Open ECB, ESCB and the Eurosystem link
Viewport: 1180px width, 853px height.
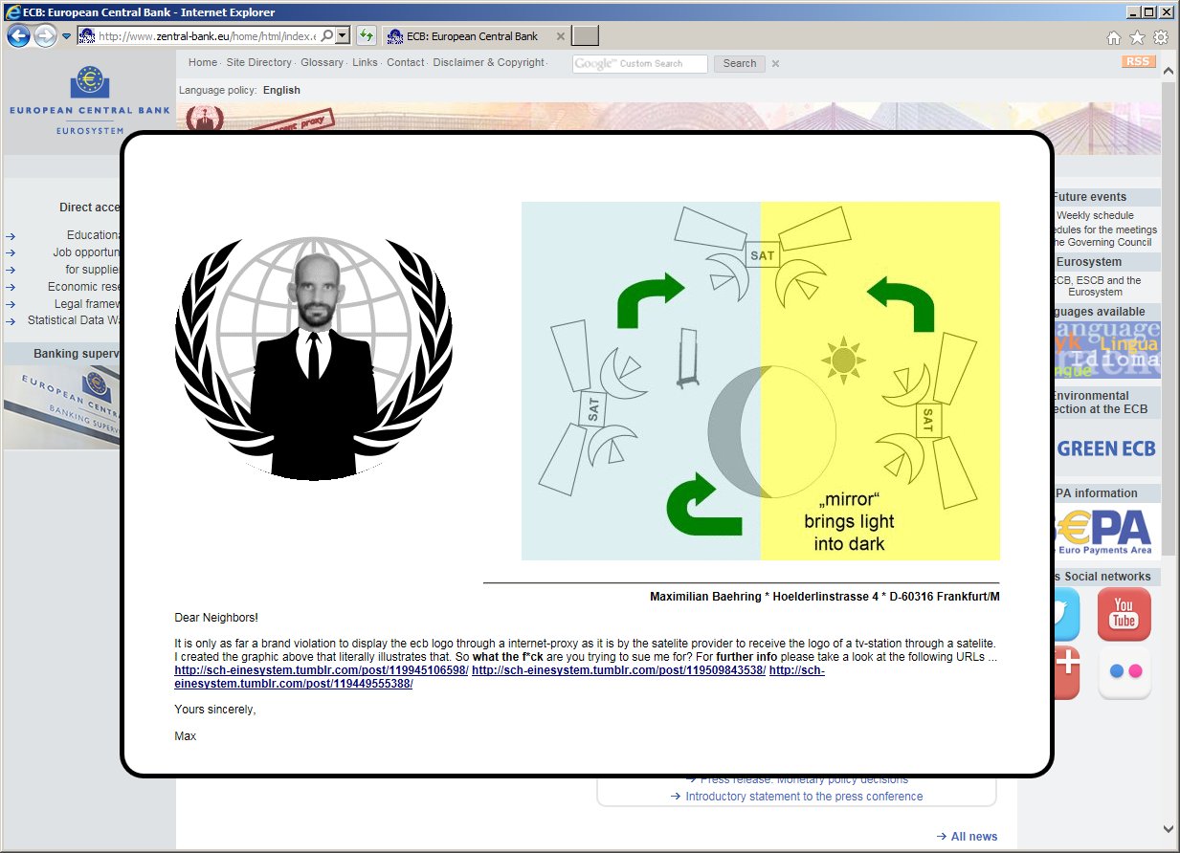(x=1098, y=286)
